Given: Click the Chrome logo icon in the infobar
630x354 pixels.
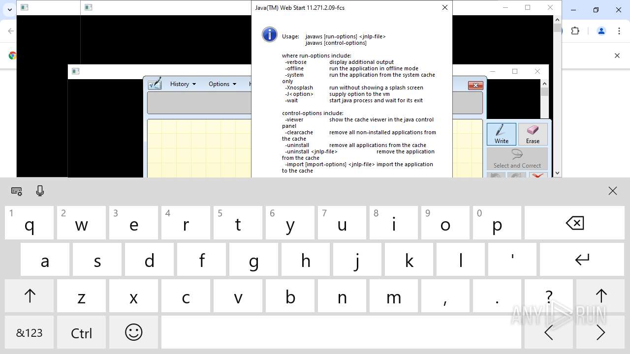Looking at the screenshot, I should click(x=12, y=56).
